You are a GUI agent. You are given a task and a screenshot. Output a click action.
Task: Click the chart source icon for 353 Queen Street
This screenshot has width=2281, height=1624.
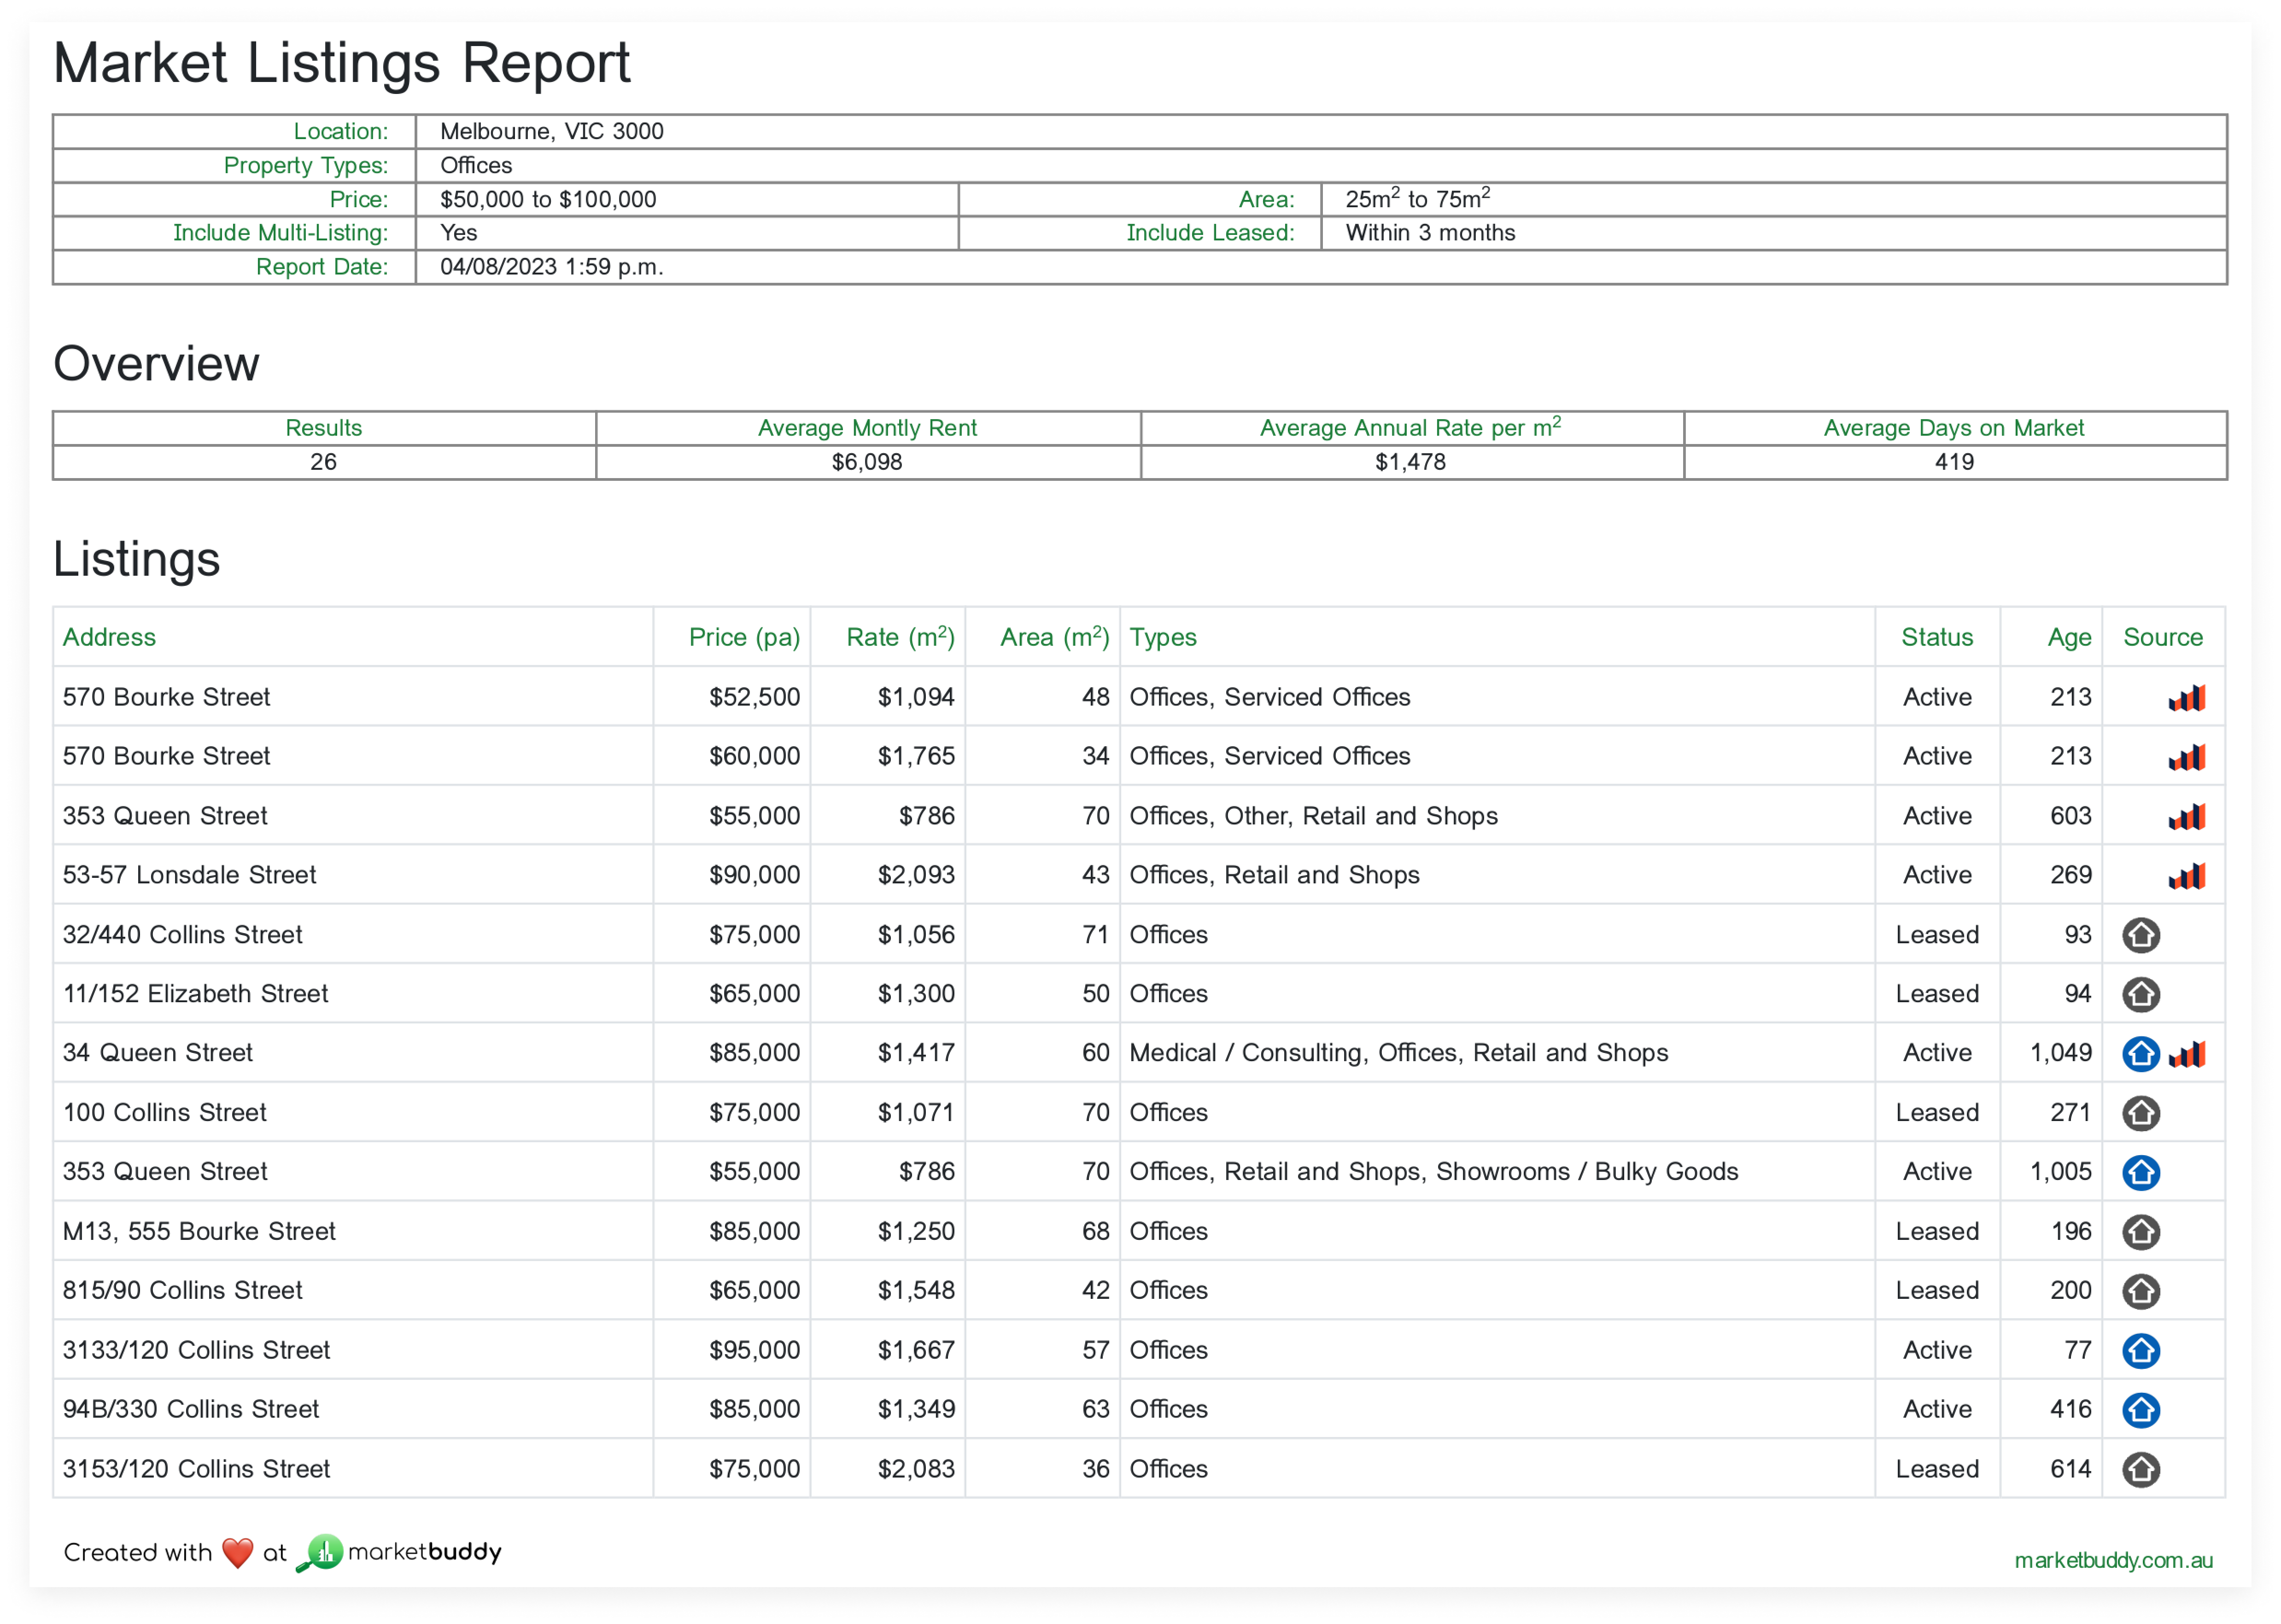[2186, 816]
